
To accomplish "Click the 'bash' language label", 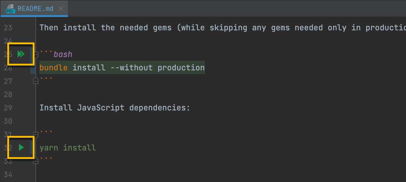I will tap(63, 55).
